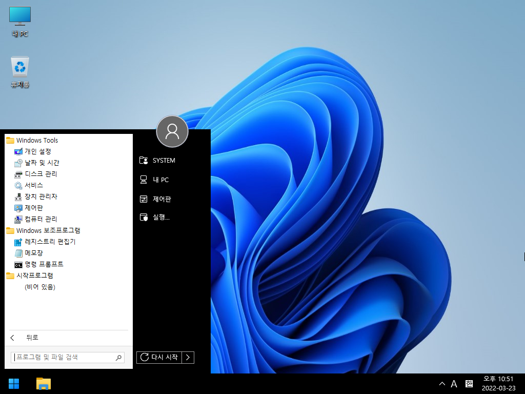The image size is (525, 394).
Task: Show hidden tray icons chevron
Action: pyautogui.click(x=442, y=384)
